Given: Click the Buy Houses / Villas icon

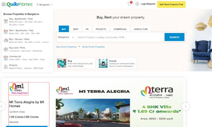Looking at the screenshot, I should click(6, 40).
